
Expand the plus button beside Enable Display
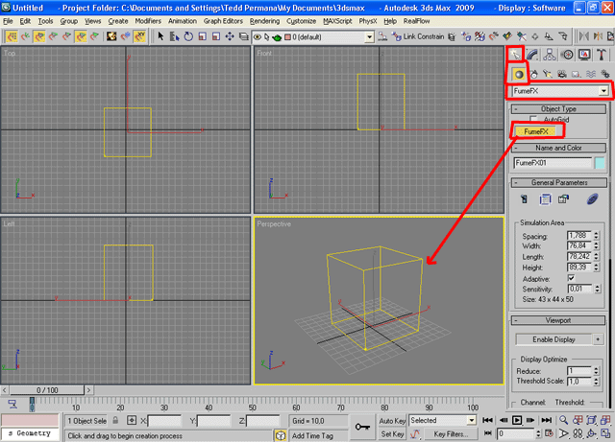(598, 339)
